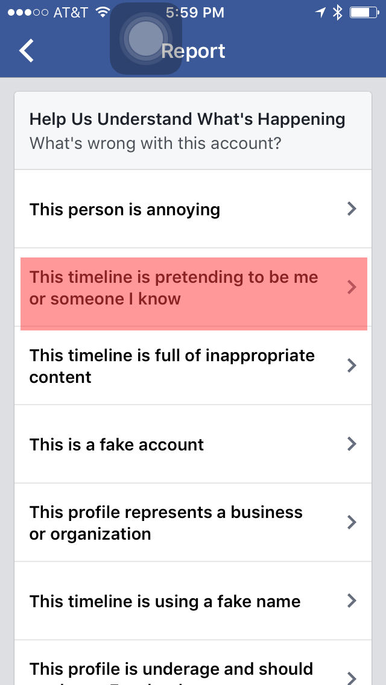386x685 pixels.
Task: Tap the battery indicator icon
Action: click(364, 12)
